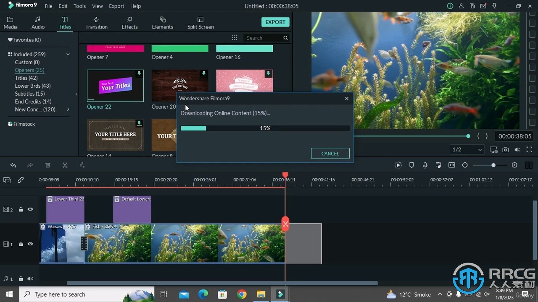Download Opener 20 via its arrow
538x302 pixels.
coord(204,74)
